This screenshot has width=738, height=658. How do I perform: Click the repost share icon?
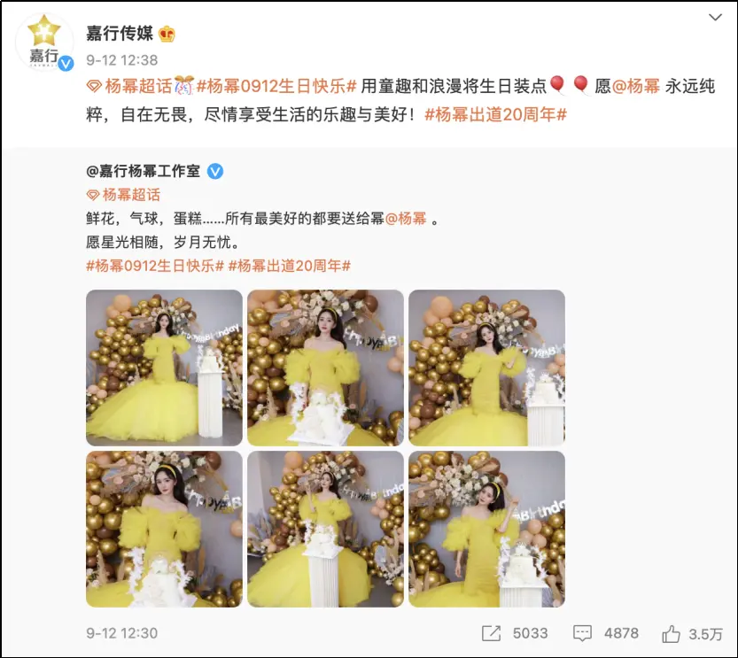pyautogui.click(x=491, y=633)
